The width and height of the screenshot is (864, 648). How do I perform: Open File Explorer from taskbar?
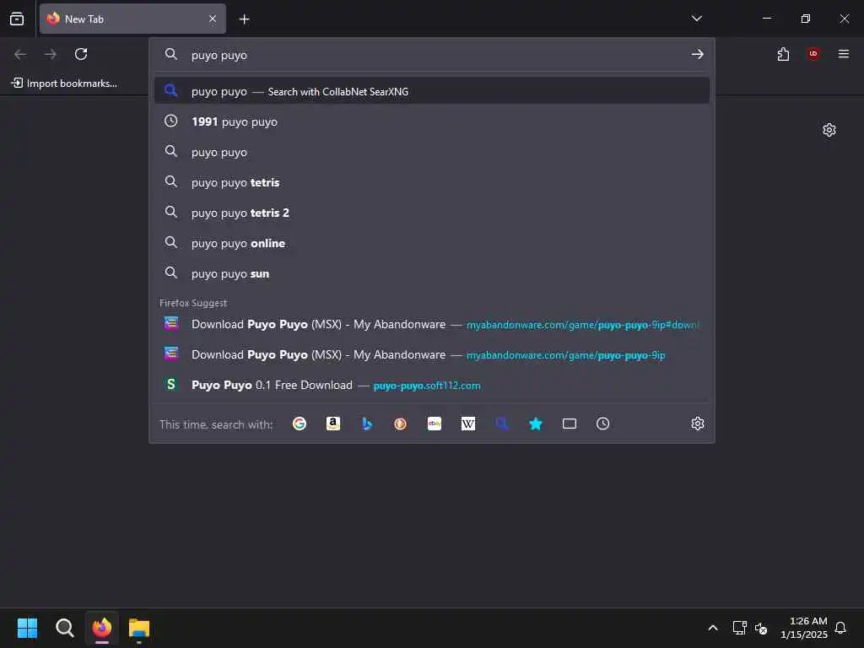coord(139,628)
